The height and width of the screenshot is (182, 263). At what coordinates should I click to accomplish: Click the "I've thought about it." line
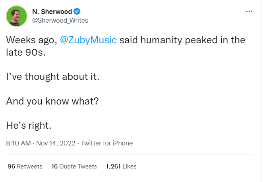[52, 77]
